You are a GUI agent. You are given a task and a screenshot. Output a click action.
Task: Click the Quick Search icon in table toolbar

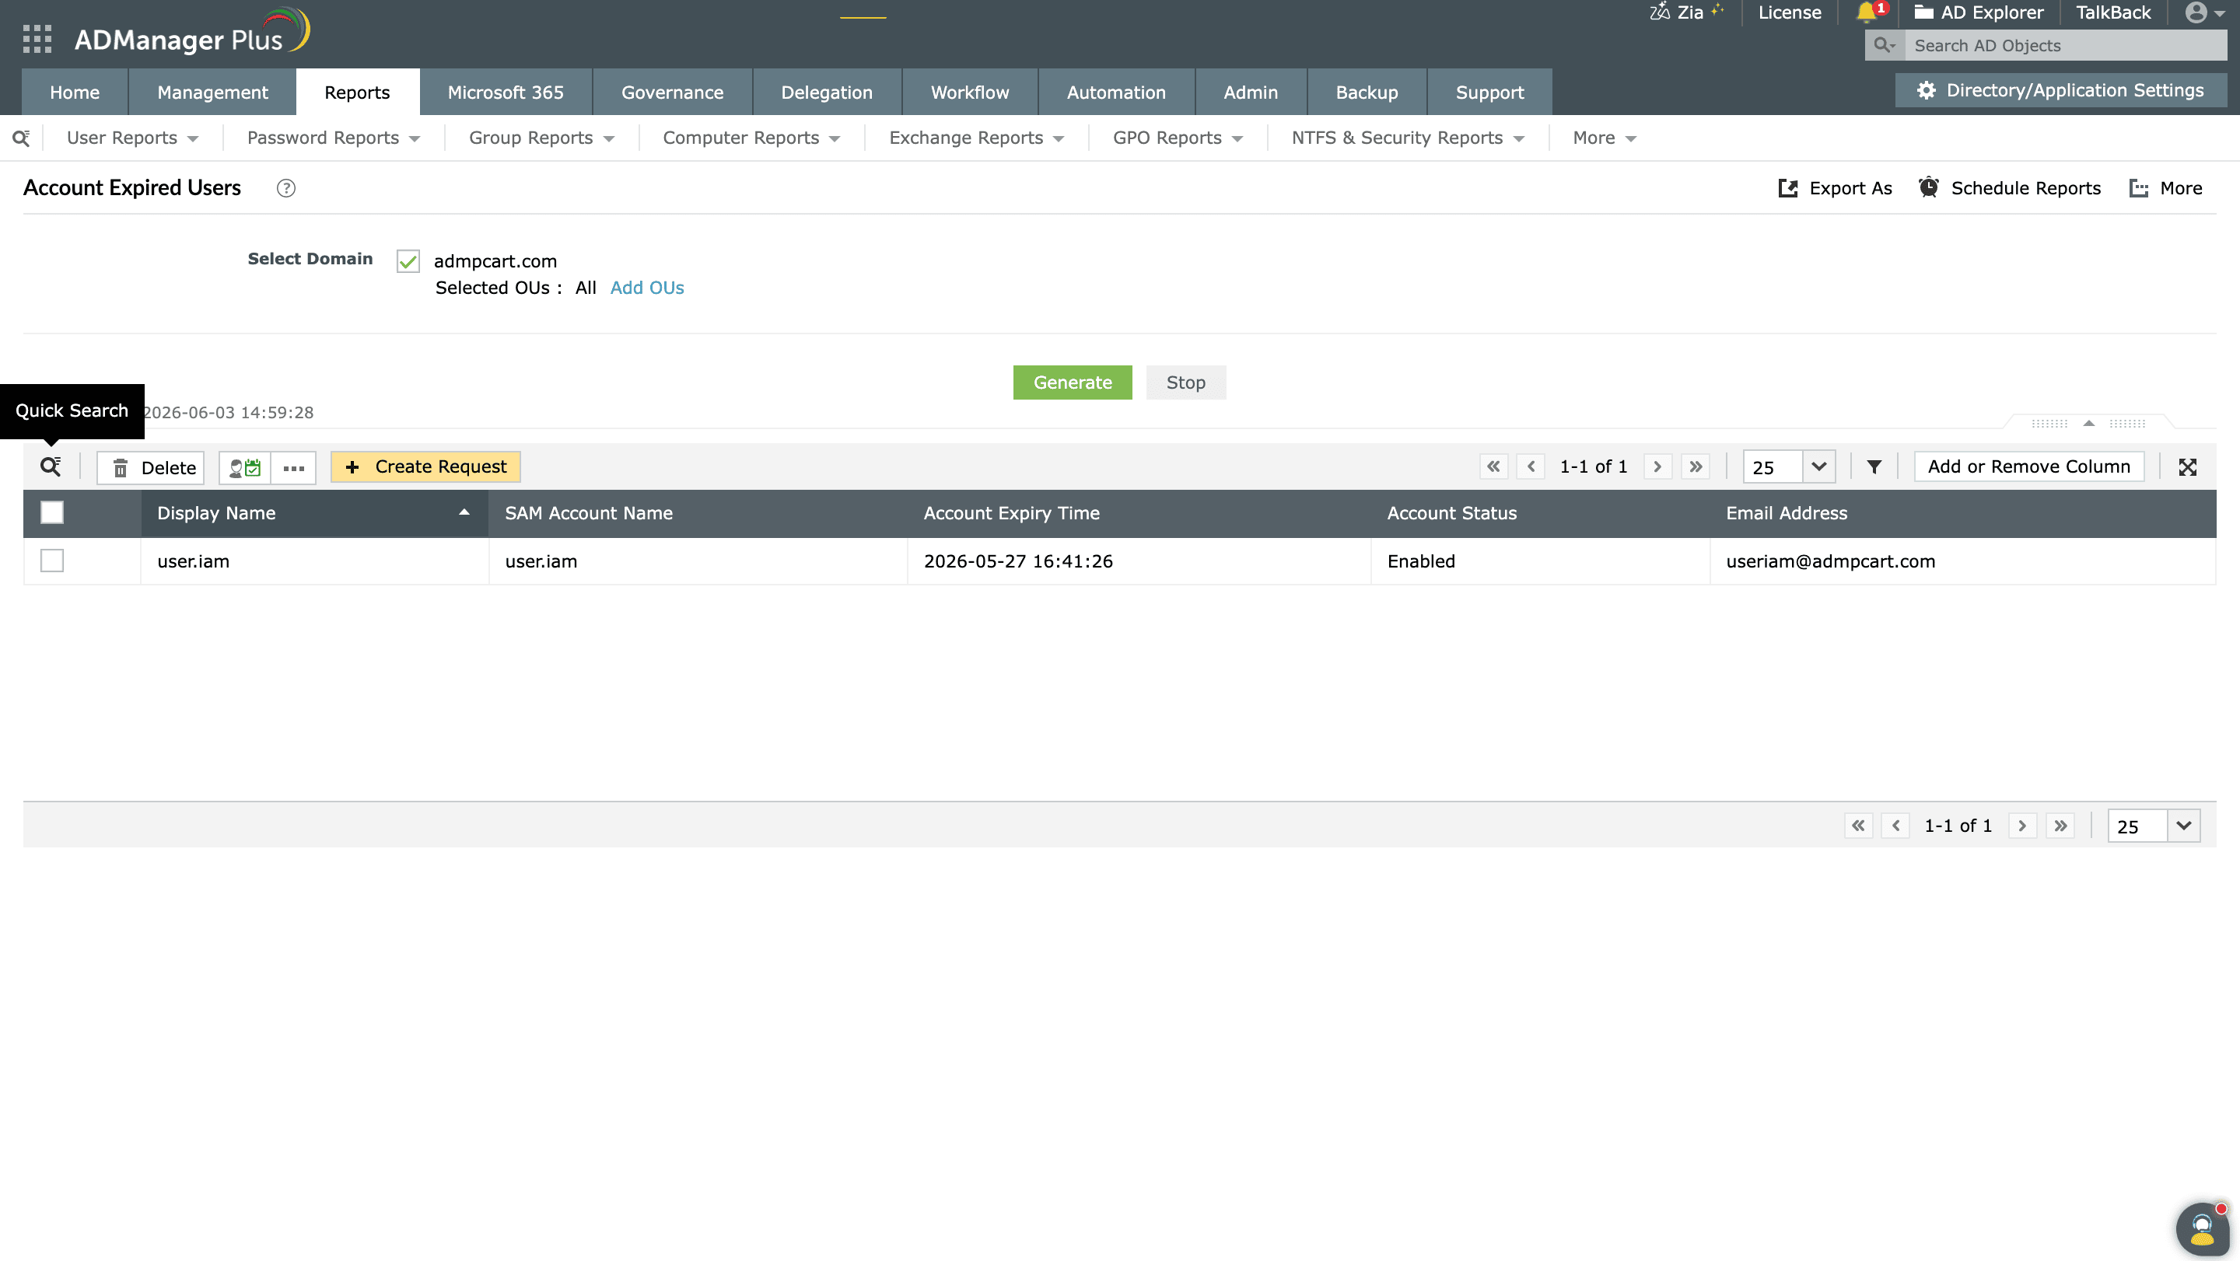[51, 466]
